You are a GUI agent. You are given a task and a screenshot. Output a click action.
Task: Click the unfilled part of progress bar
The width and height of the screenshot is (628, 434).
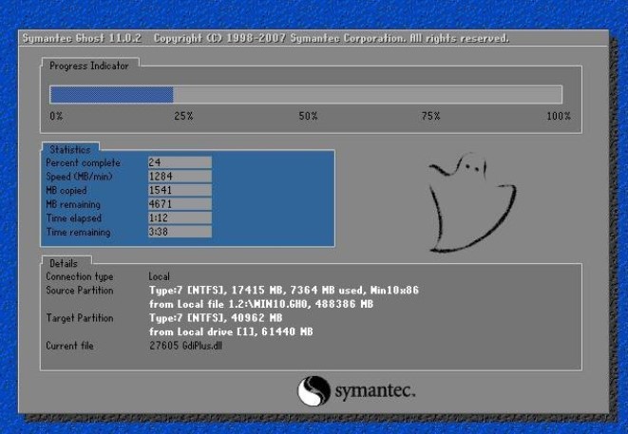point(367,95)
